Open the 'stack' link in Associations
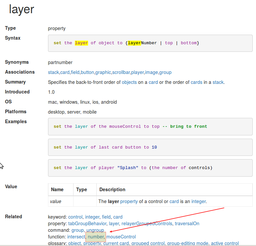Viewport: 256px width, 246px height. coord(53,72)
